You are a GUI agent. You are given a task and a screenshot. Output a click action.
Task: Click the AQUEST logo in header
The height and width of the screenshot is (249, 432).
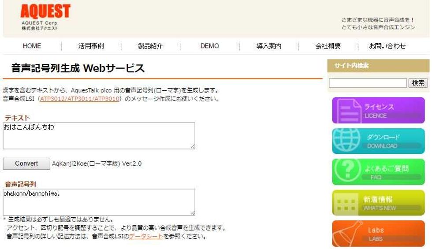click(x=45, y=17)
